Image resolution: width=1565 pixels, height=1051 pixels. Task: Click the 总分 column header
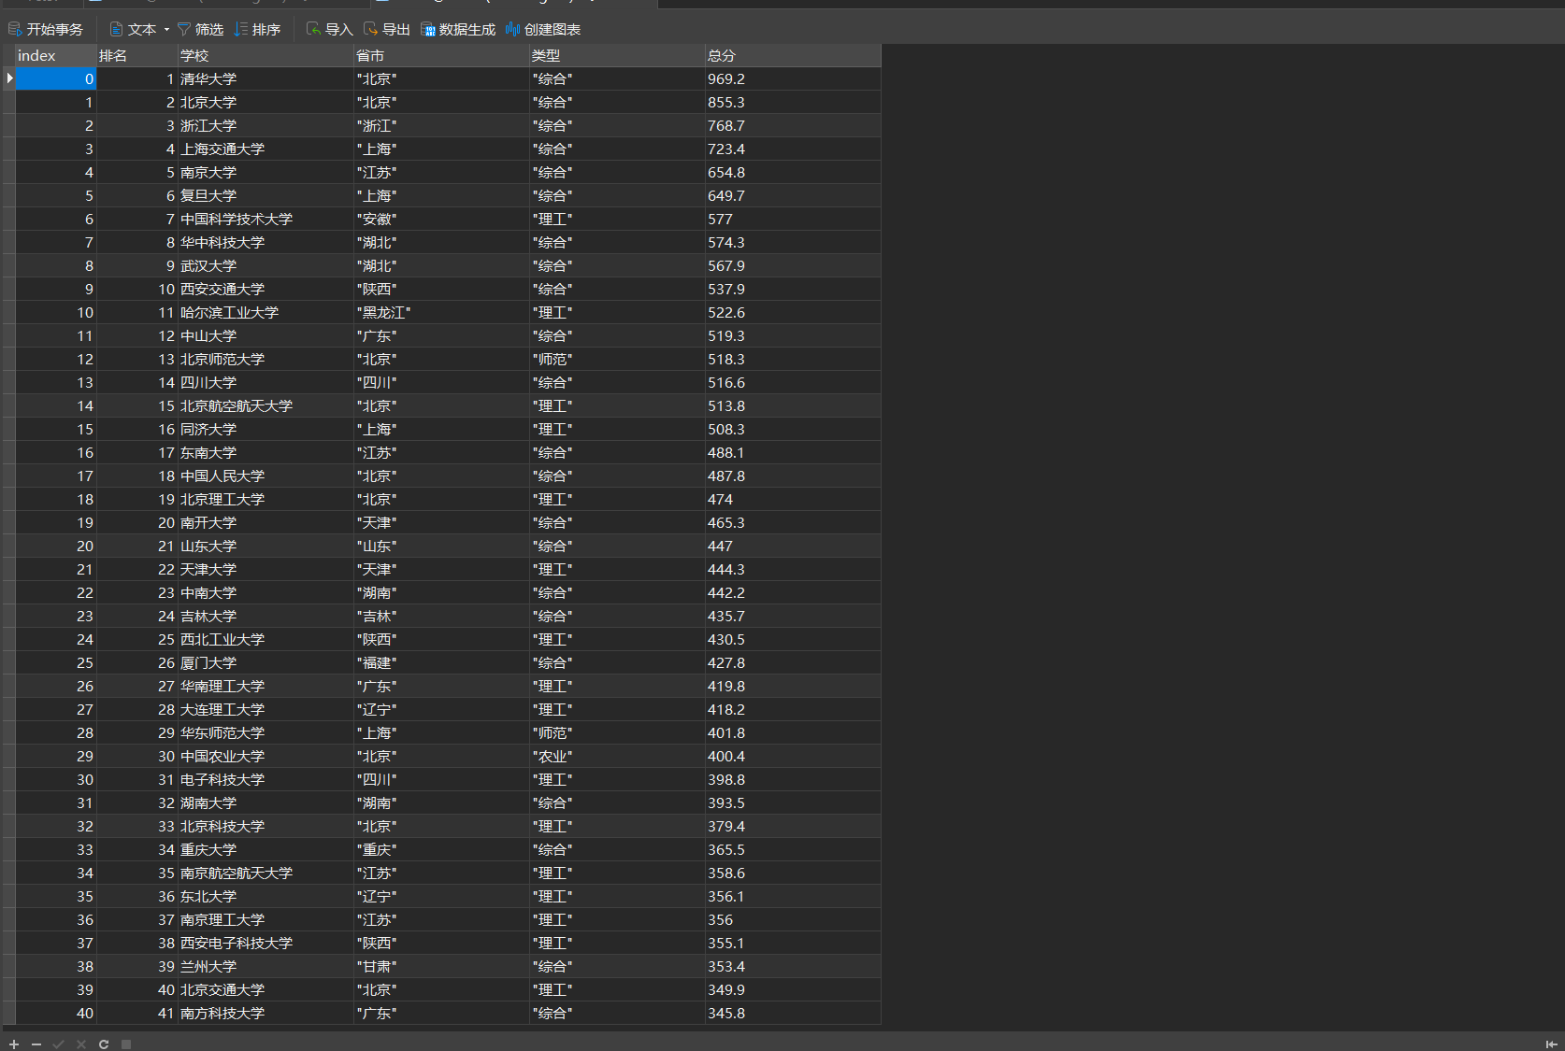point(793,55)
